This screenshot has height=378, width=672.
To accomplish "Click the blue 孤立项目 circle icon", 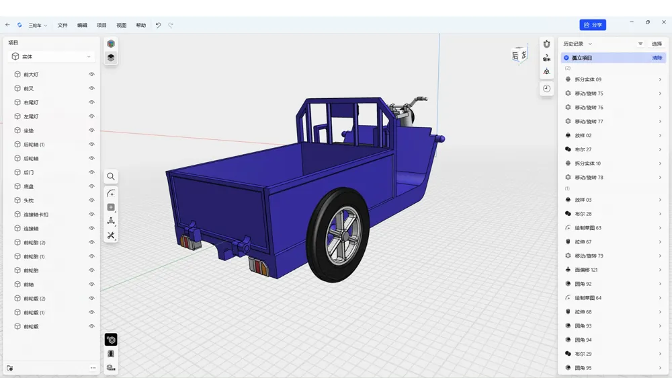I will pos(566,57).
